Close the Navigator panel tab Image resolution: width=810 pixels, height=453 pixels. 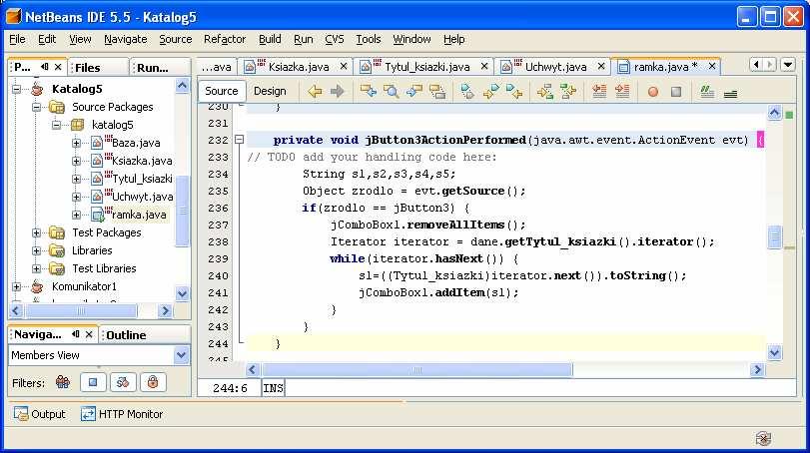coord(89,334)
